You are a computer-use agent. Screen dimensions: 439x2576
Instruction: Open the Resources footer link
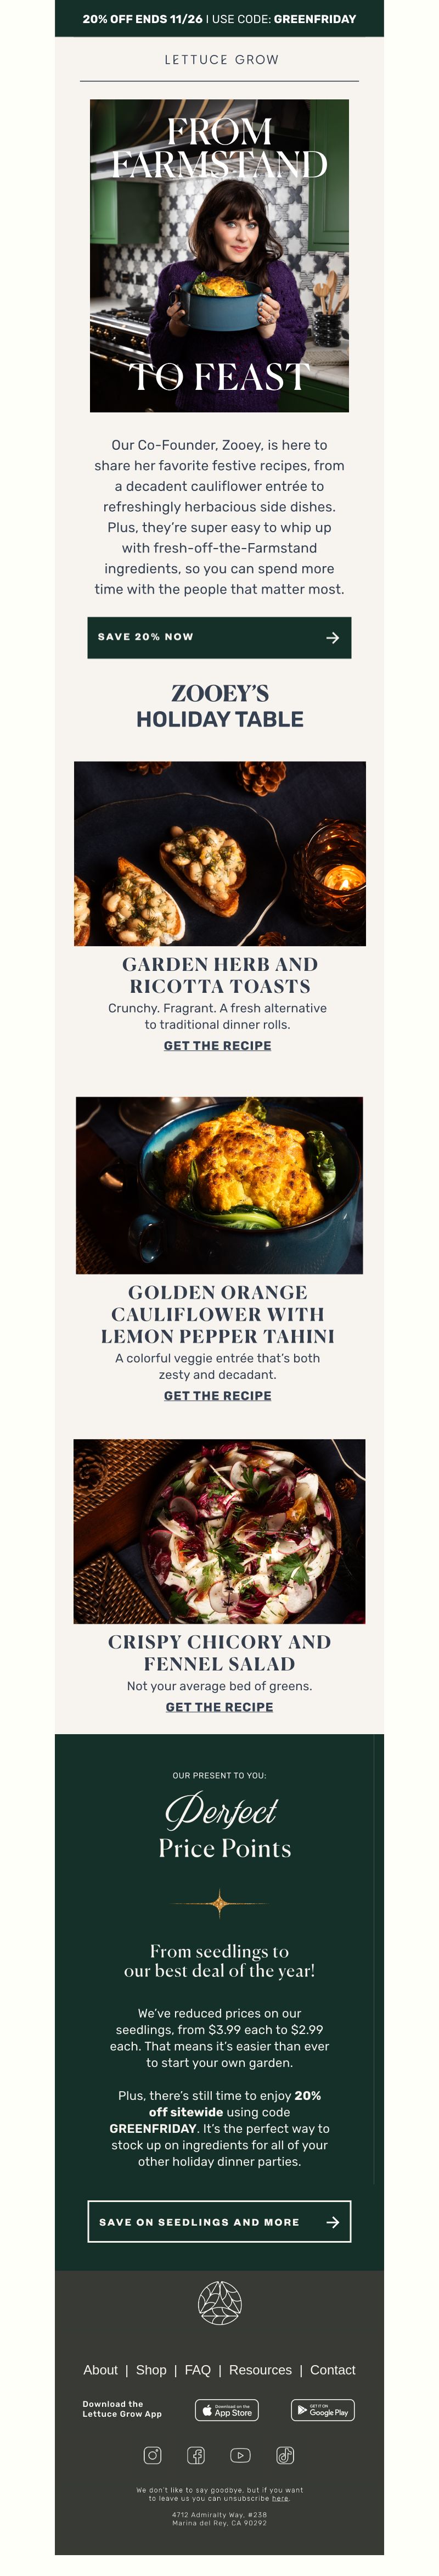point(260,2369)
